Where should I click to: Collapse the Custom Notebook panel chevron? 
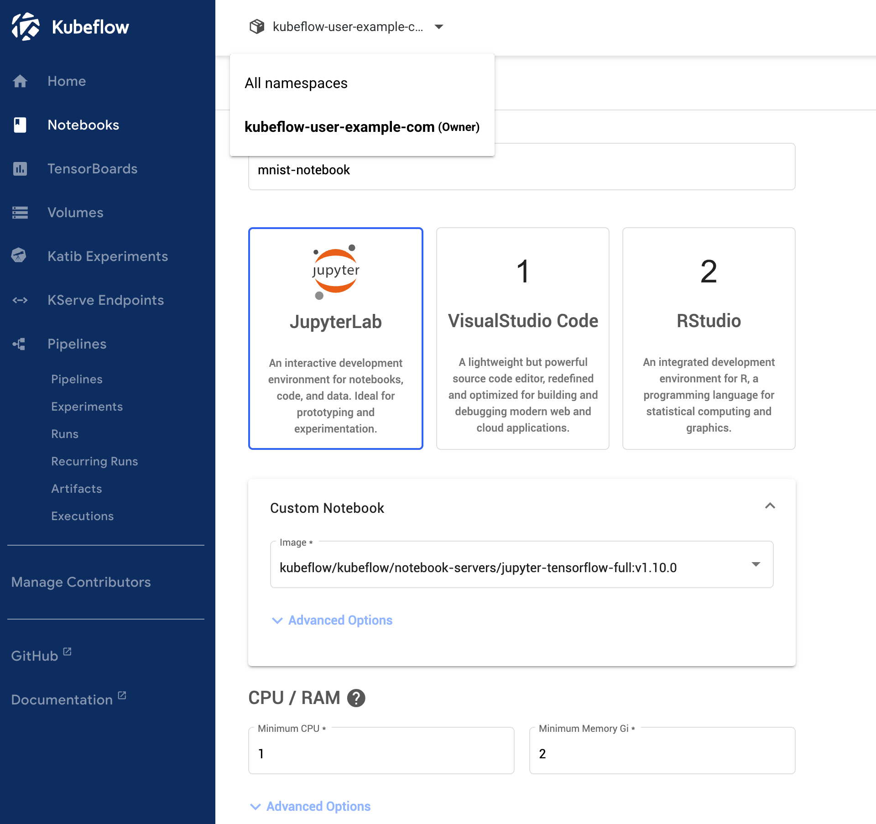tap(770, 506)
